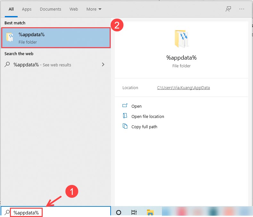253x217 pixels.
Task: Switch to the Apps tab
Action: [27, 9]
